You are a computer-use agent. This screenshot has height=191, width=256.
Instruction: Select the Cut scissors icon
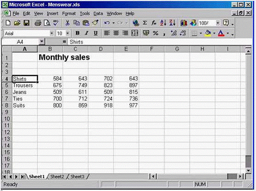tap(67, 23)
